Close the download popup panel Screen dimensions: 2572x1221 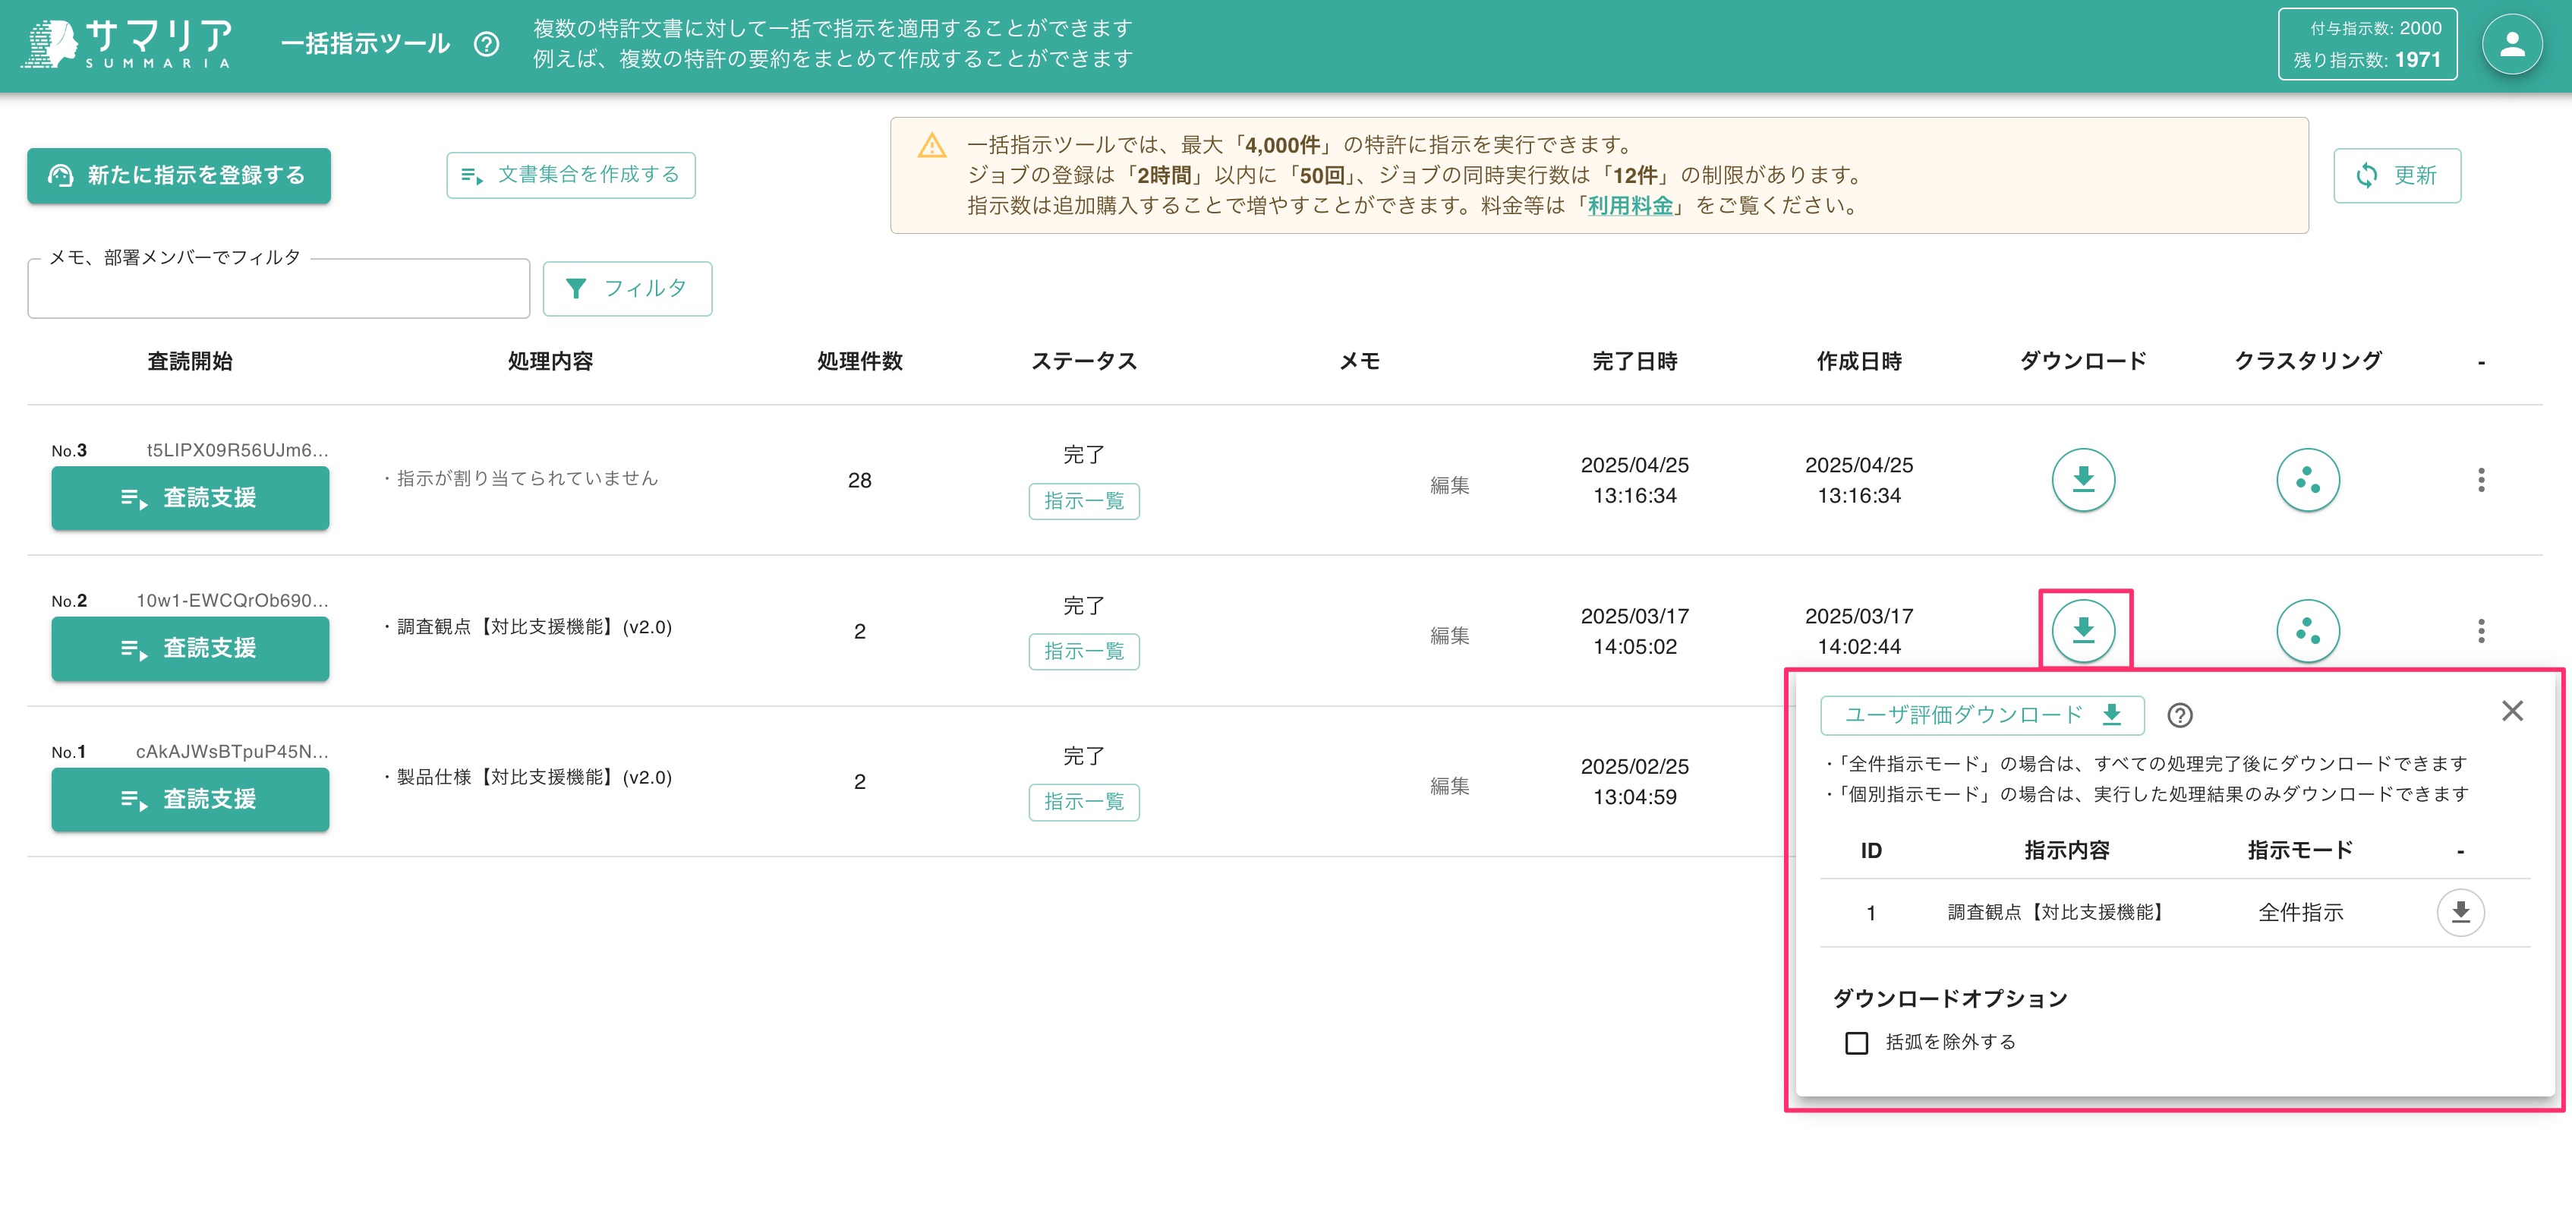coord(2512,711)
